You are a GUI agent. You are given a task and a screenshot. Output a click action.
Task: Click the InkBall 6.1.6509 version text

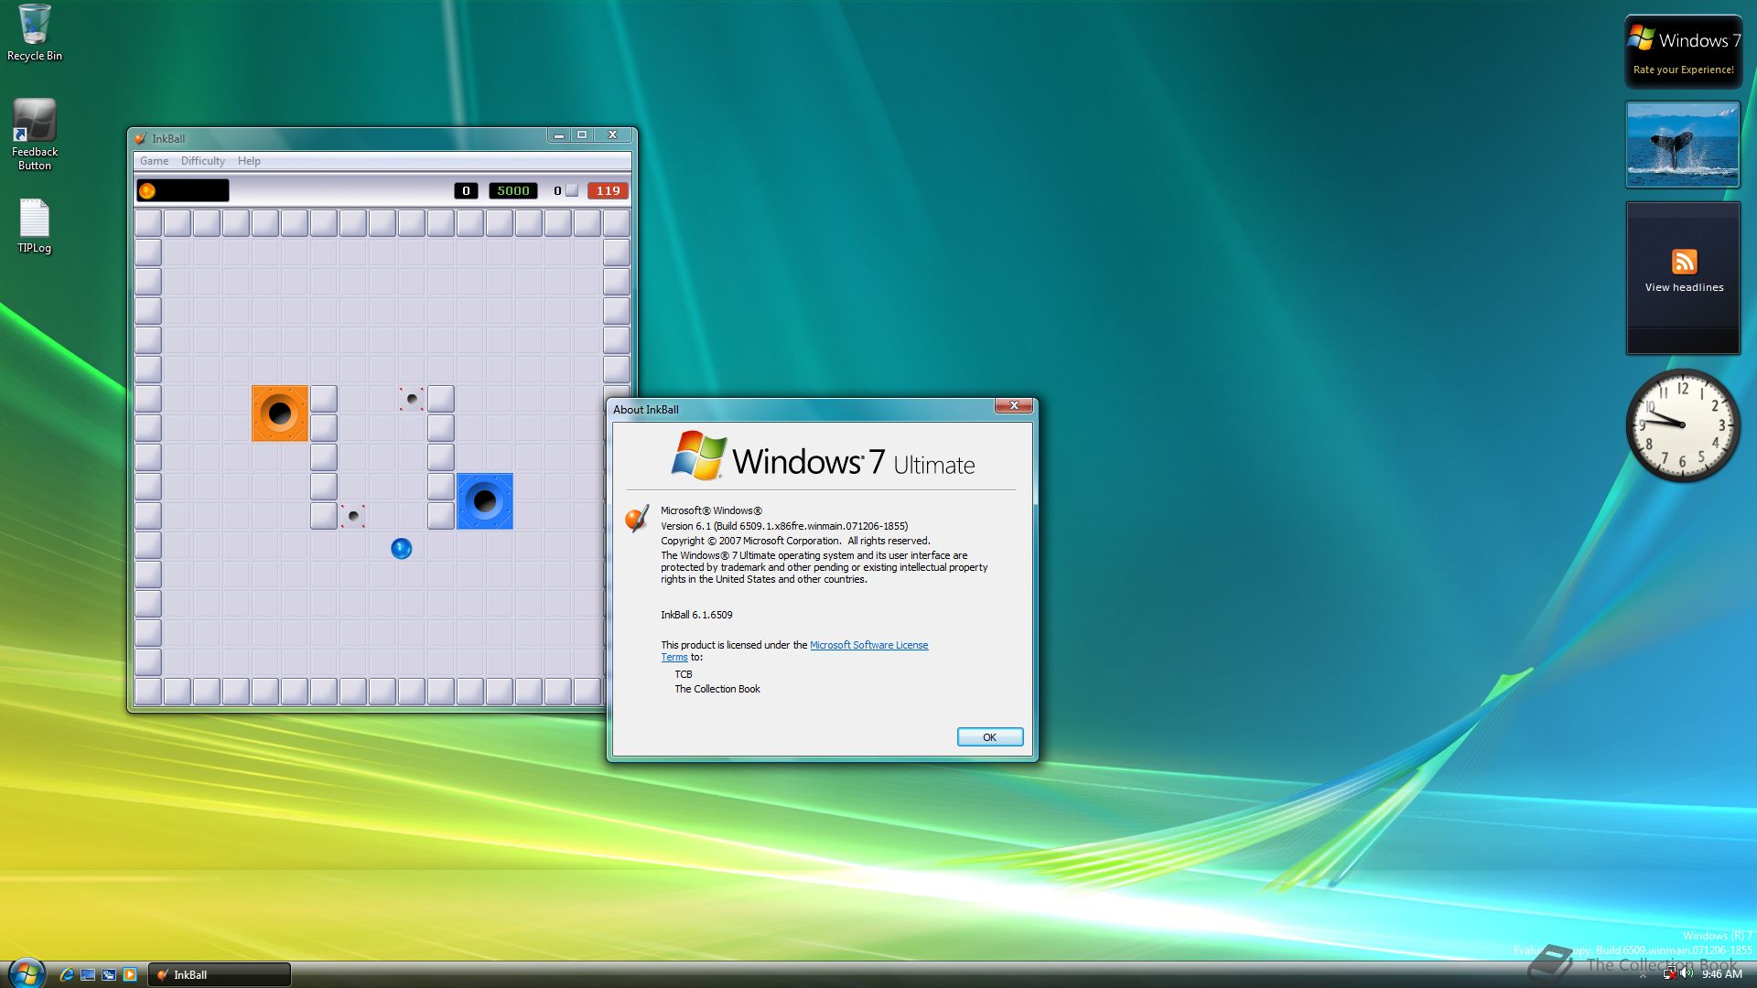click(696, 615)
